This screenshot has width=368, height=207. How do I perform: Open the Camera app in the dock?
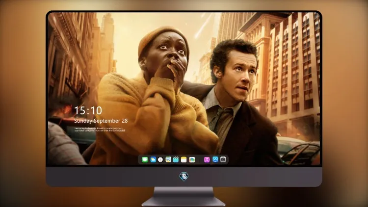coord(223,159)
